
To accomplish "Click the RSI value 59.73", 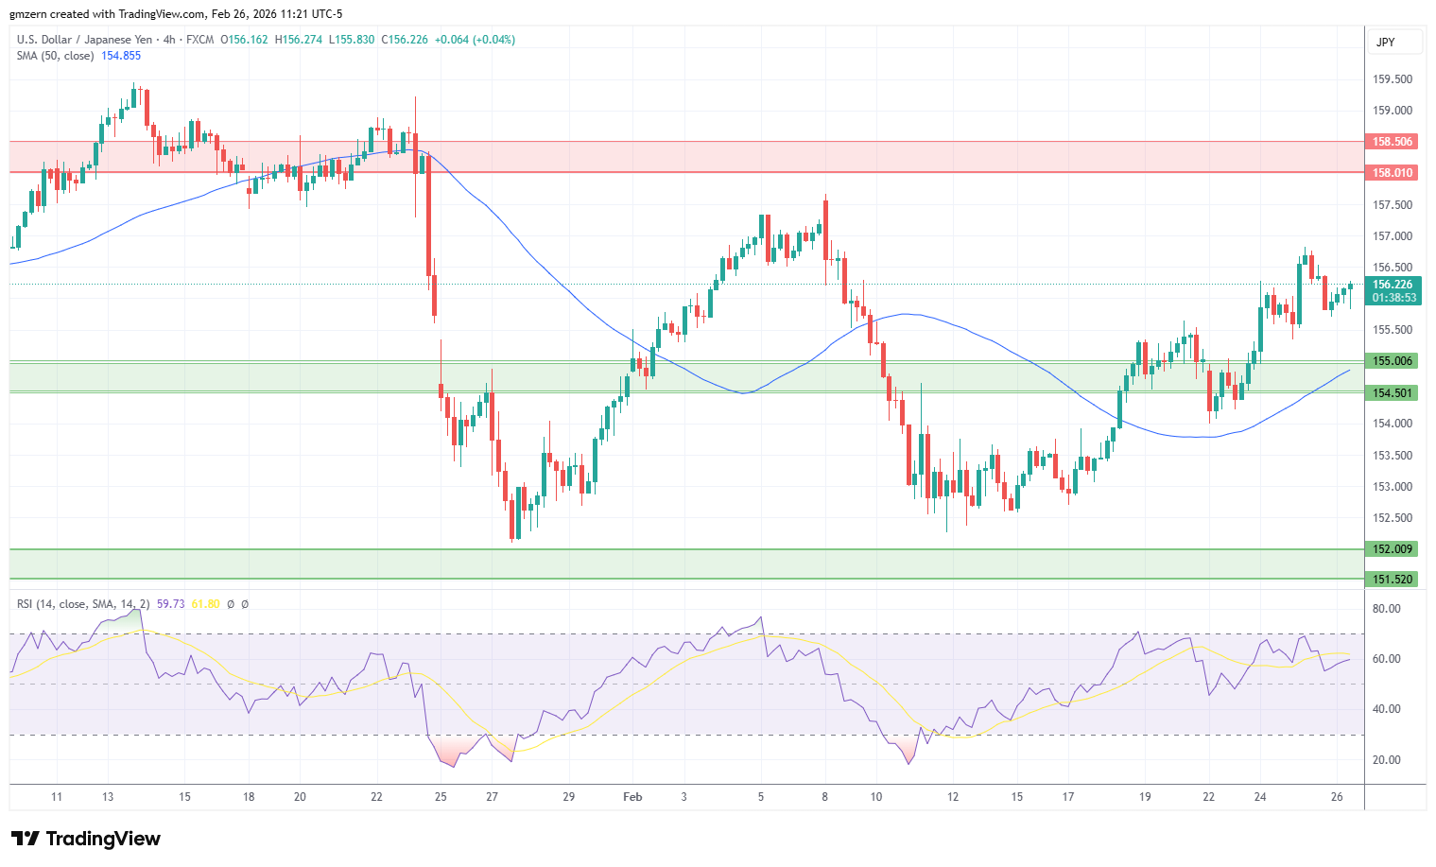I will [171, 604].
